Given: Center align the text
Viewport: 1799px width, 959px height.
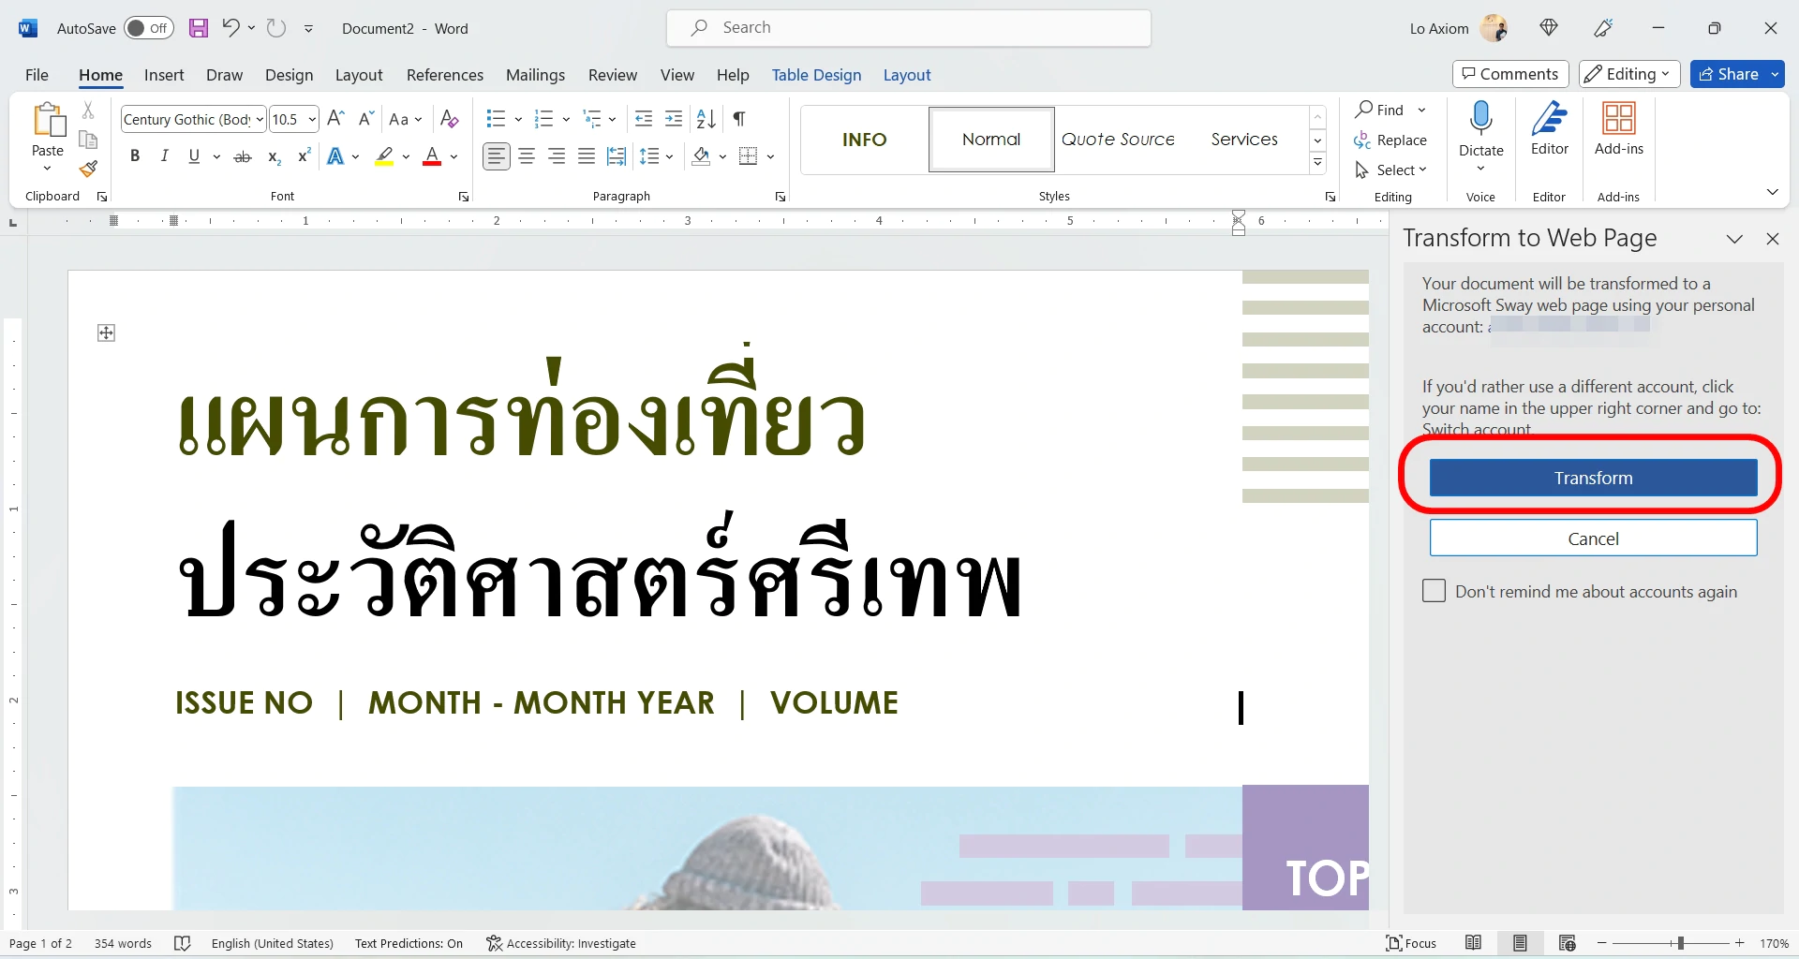Looking at the screenshot, I should point(527,156).
